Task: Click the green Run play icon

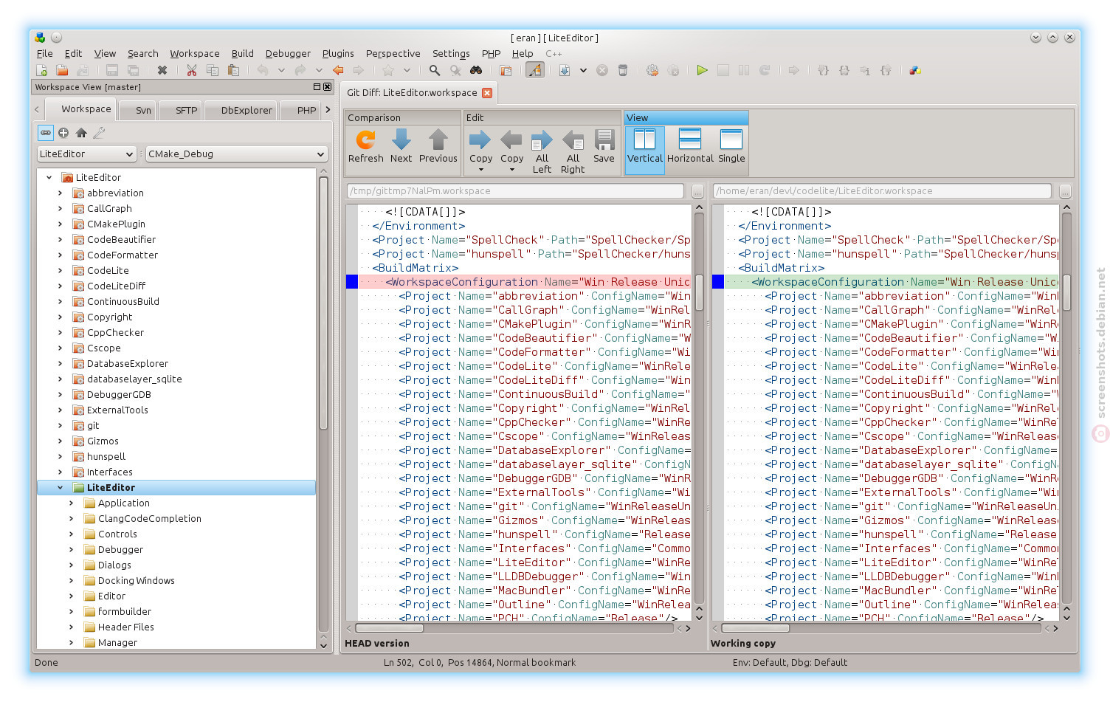Action: (x=702, y=71)
